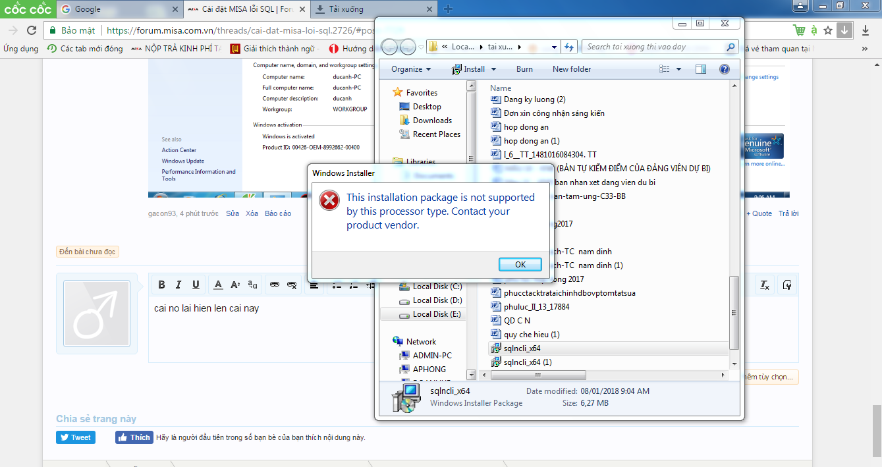Click the red error icon in the dialog

coord(329,200)
